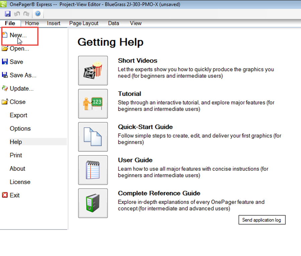Click the Save icon in the toolbar

click(7, 13)
